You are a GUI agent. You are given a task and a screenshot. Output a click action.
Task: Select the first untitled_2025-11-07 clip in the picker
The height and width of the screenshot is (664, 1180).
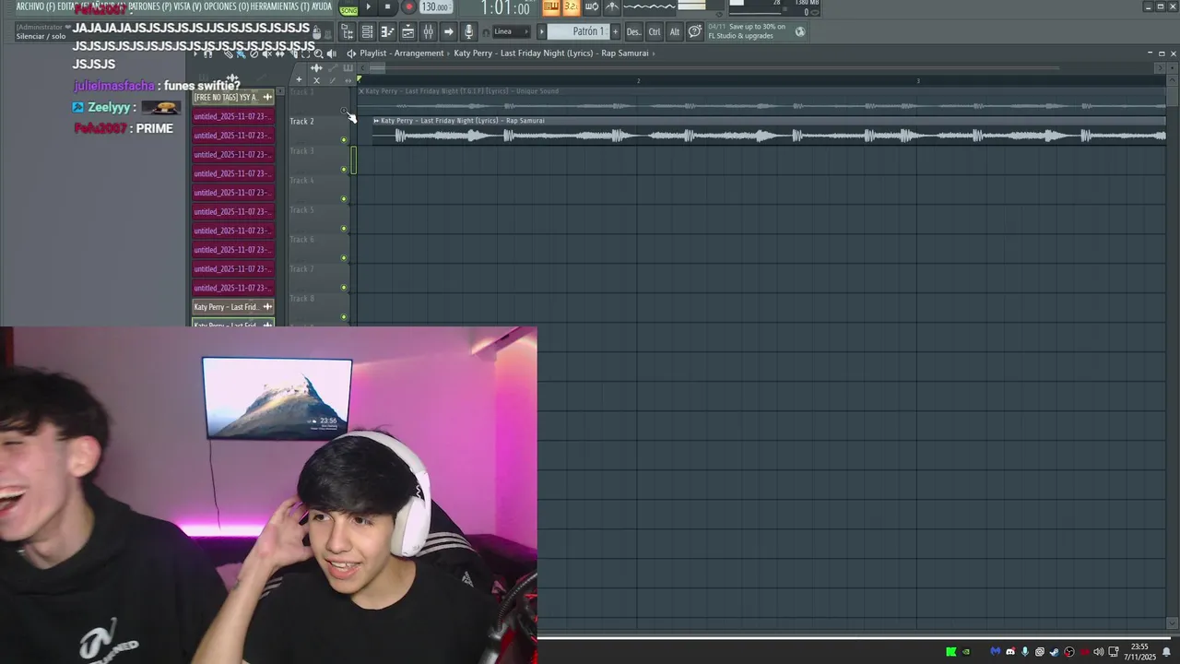point(232,116)
